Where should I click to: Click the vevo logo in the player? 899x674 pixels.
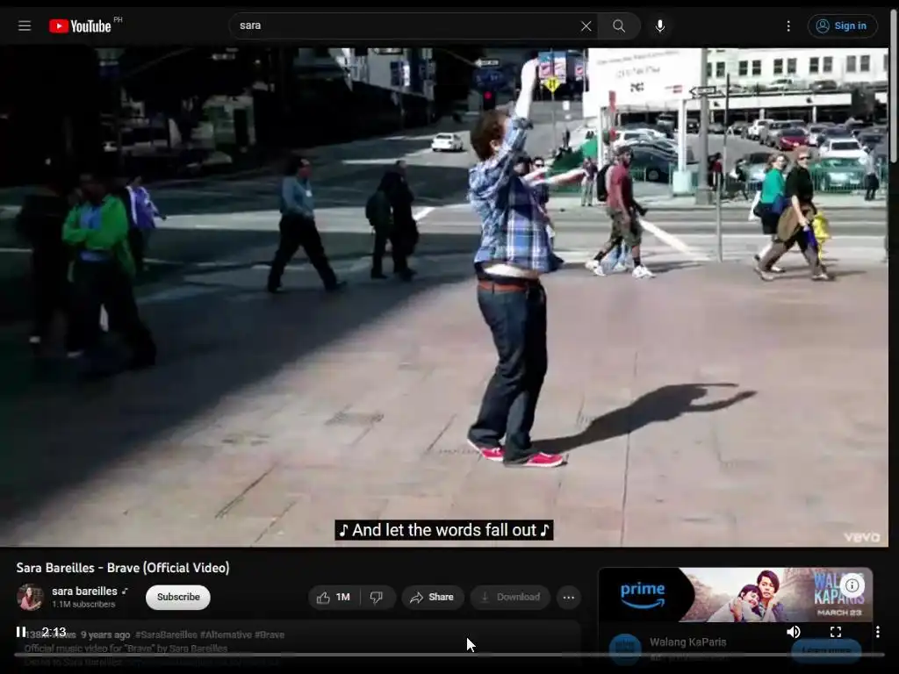[862, 536]
